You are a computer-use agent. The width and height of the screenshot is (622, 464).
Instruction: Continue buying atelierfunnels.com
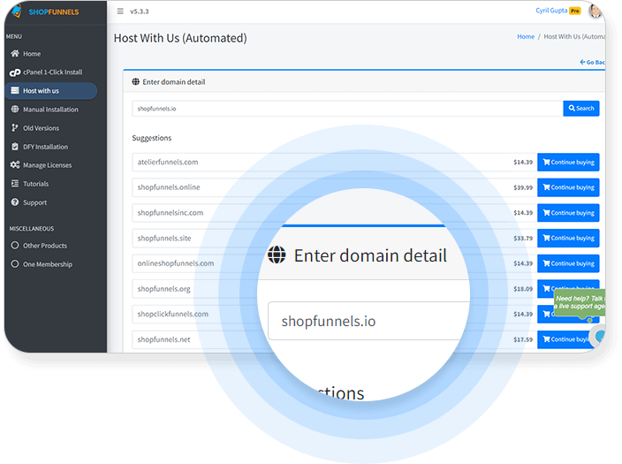point(567,163)
